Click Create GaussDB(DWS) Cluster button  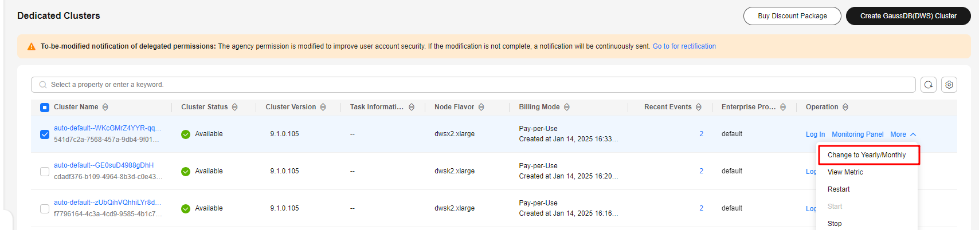pos(908,16)
